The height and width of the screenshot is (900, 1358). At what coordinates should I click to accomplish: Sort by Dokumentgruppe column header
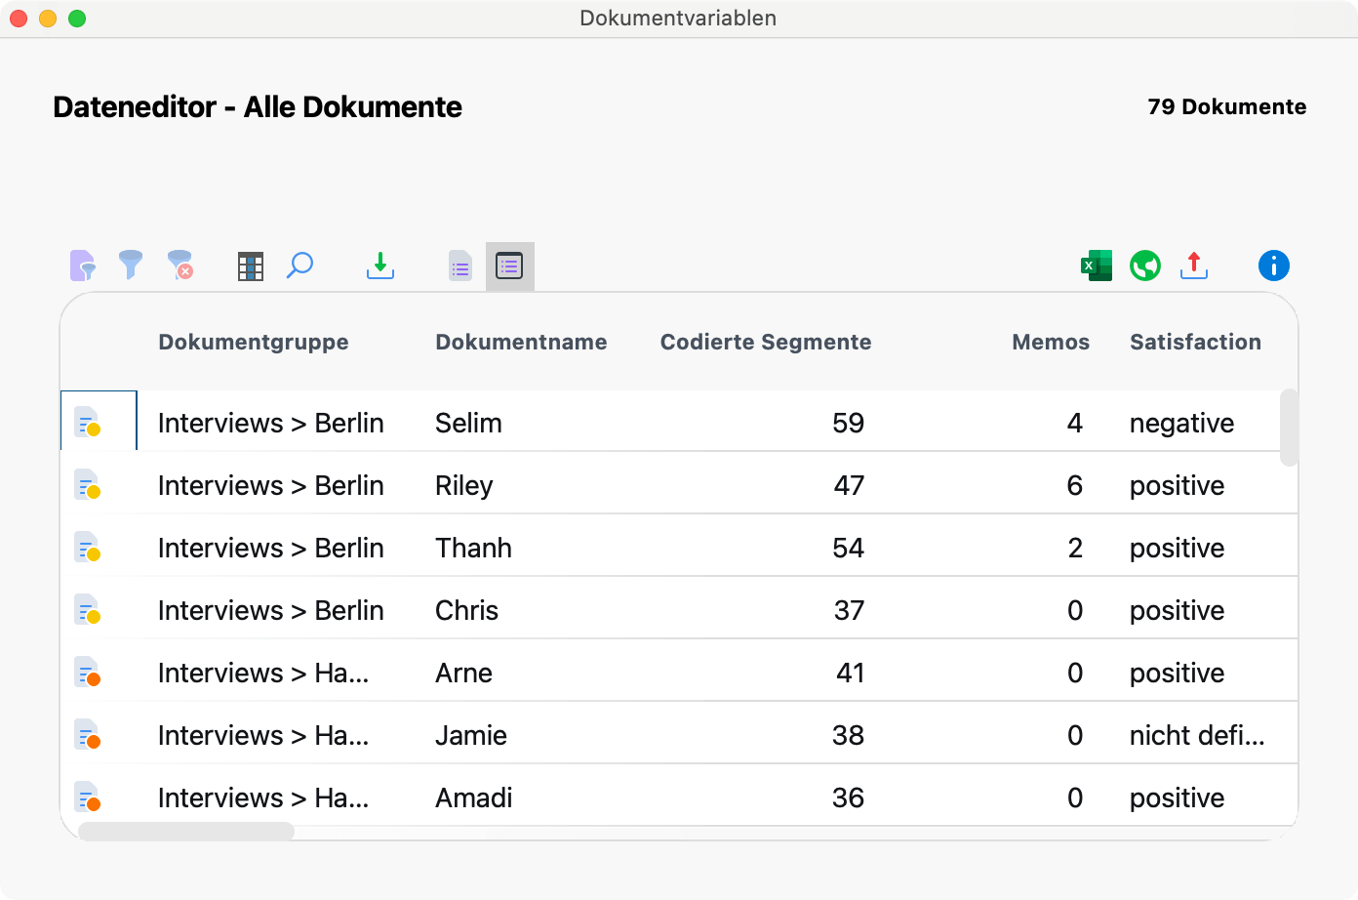[x=254, y=342]
